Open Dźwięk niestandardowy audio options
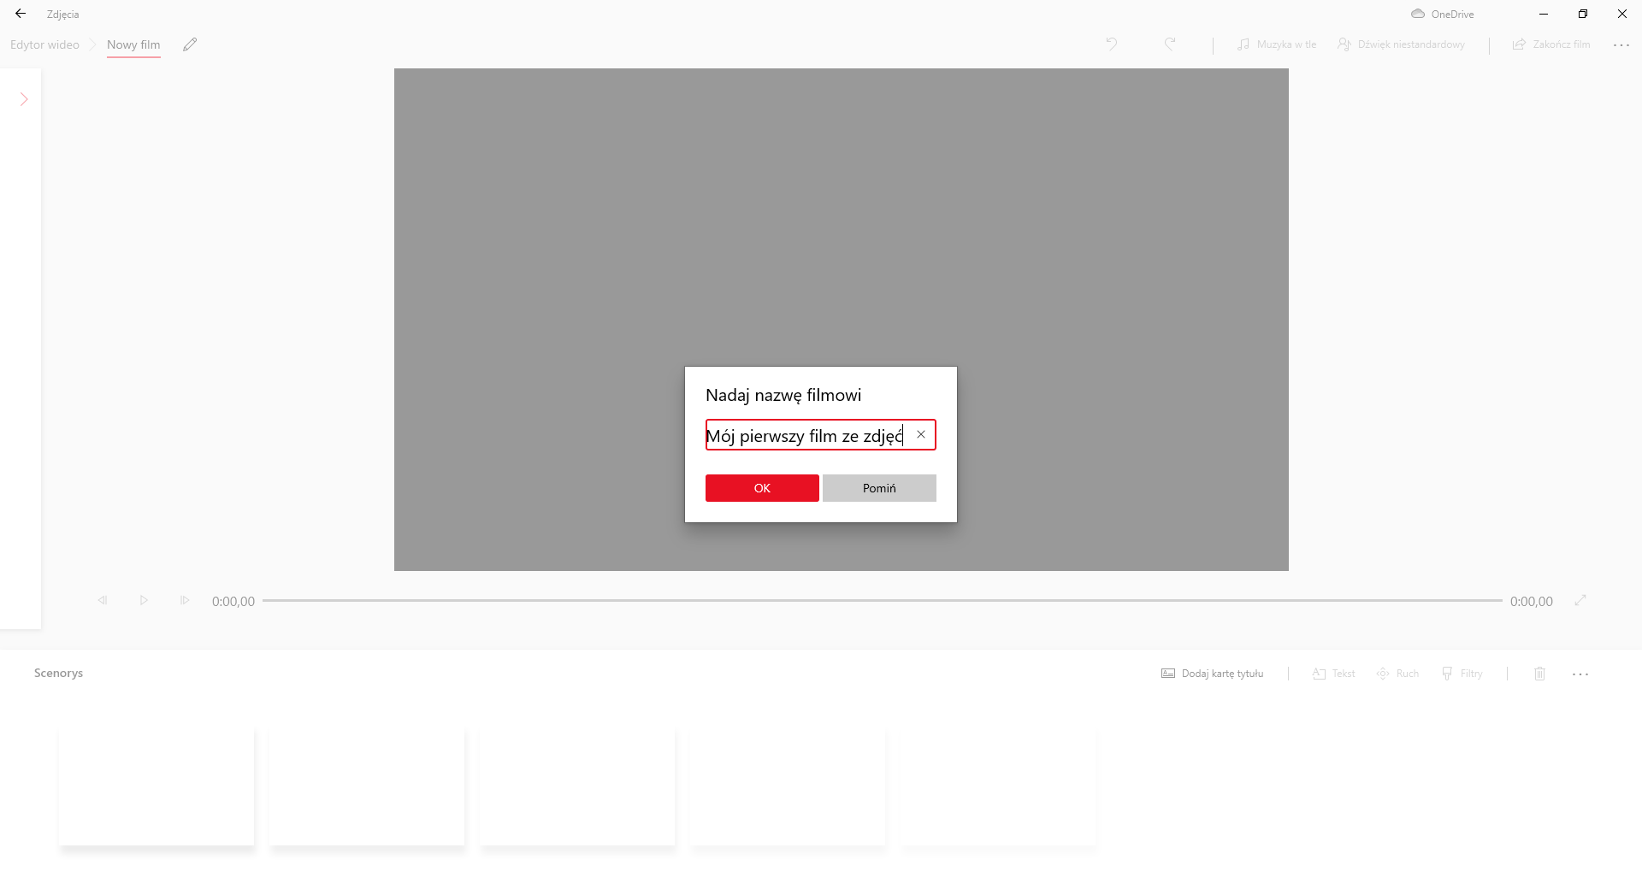 click(x=1401, y=44)
